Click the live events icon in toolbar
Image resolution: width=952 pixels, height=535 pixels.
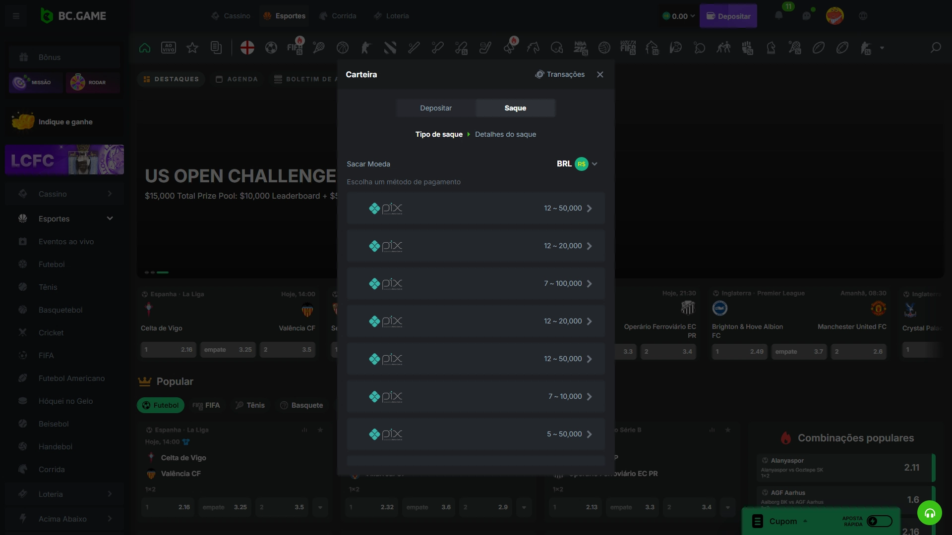pyautogui.click(x=168, y=48)
